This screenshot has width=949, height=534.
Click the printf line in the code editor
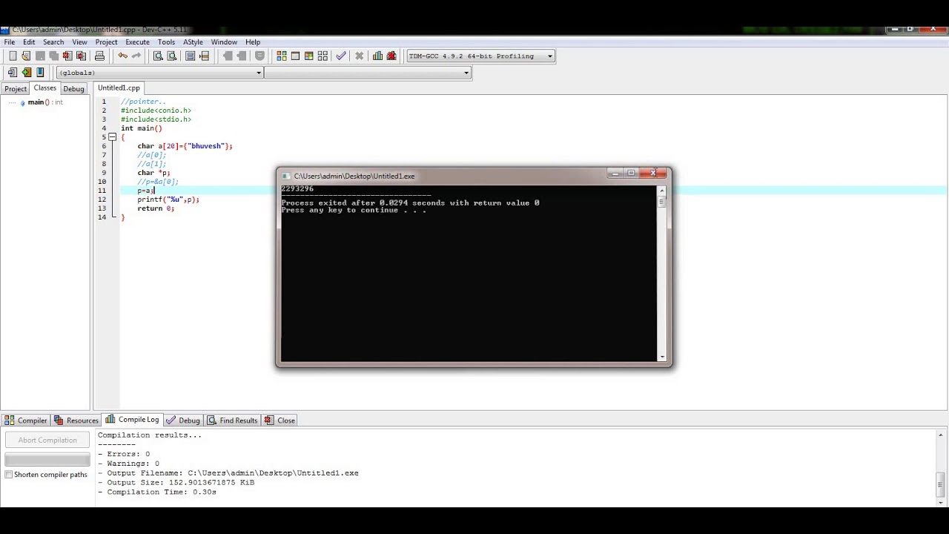(168, 200)
